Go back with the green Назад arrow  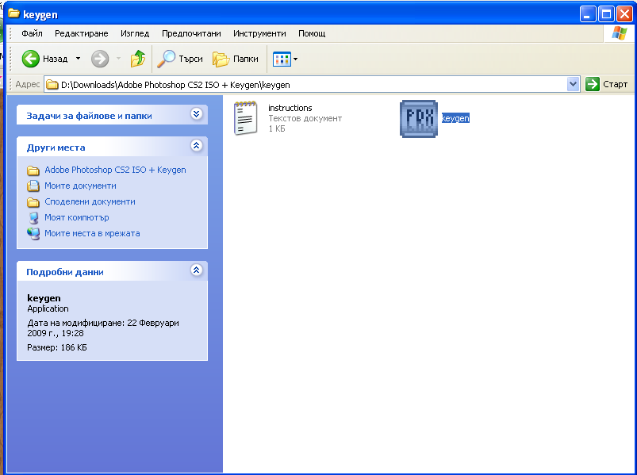[30, 59]
